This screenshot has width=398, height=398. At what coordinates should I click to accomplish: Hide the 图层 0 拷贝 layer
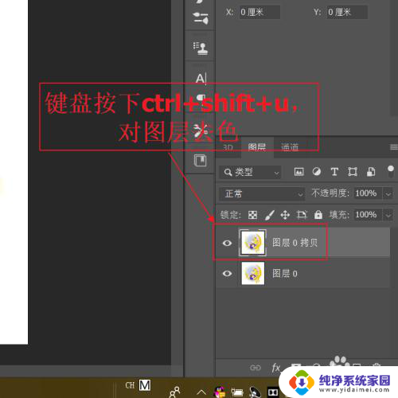click(227, 243)
